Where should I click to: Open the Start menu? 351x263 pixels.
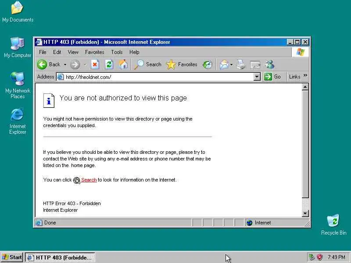click(x=12, y=257)
